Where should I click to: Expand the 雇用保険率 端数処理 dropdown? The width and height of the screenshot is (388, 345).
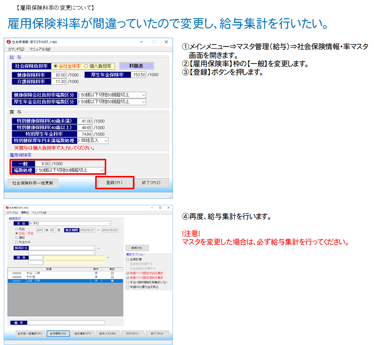click(x=101, y=170)
